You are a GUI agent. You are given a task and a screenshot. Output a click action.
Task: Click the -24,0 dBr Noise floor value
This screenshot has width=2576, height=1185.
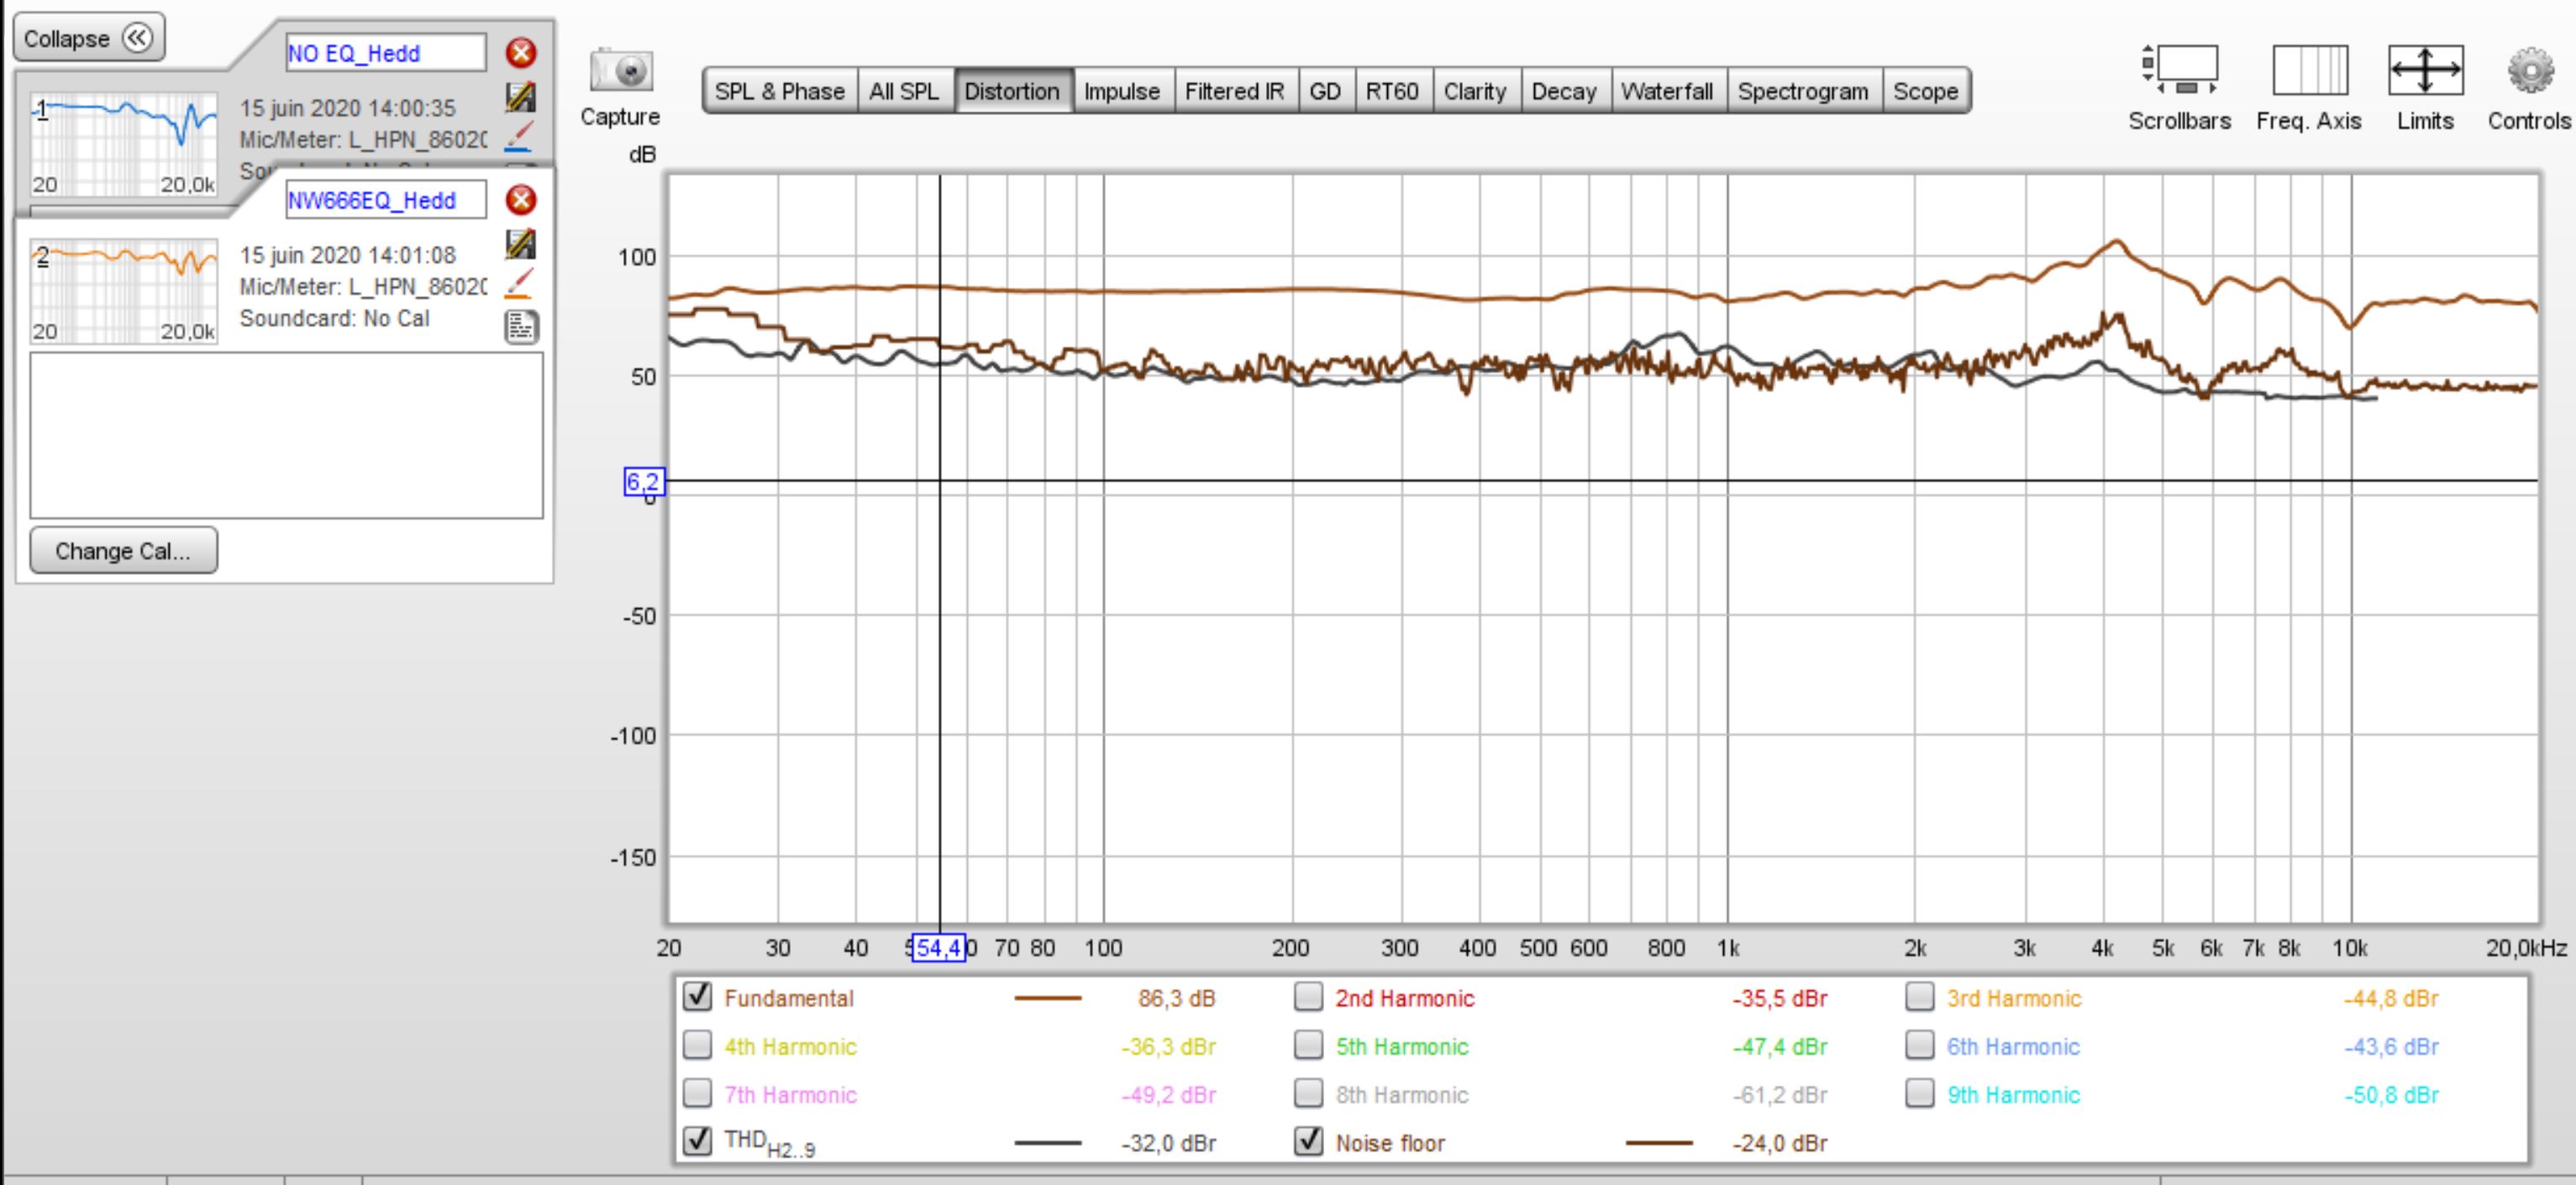coord(1780,1143)
